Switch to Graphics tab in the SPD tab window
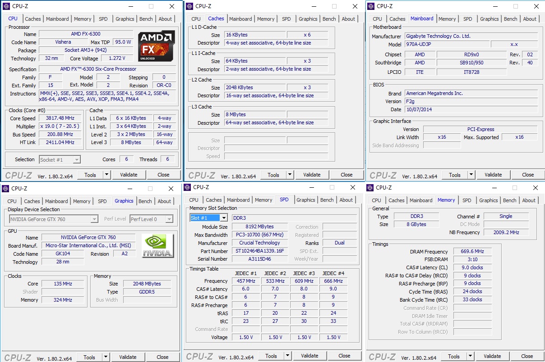545x362 pixels. coord(306,200)
